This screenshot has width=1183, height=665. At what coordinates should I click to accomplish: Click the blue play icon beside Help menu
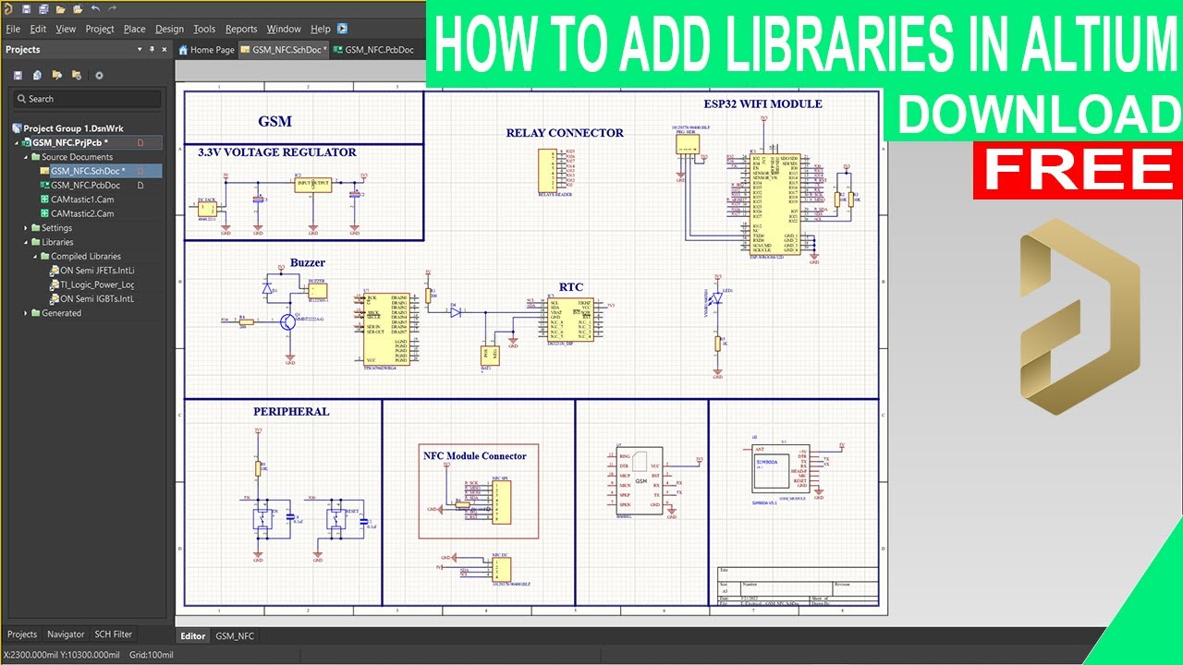[343, 29]
